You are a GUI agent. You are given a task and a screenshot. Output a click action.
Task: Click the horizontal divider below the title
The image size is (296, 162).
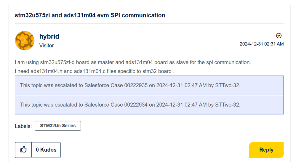149,24
